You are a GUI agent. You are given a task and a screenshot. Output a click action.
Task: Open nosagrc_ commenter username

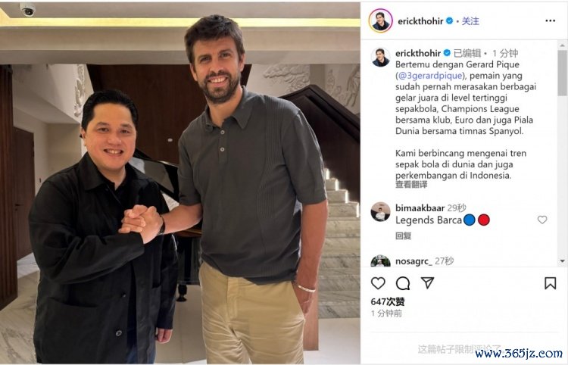[414, 261]
